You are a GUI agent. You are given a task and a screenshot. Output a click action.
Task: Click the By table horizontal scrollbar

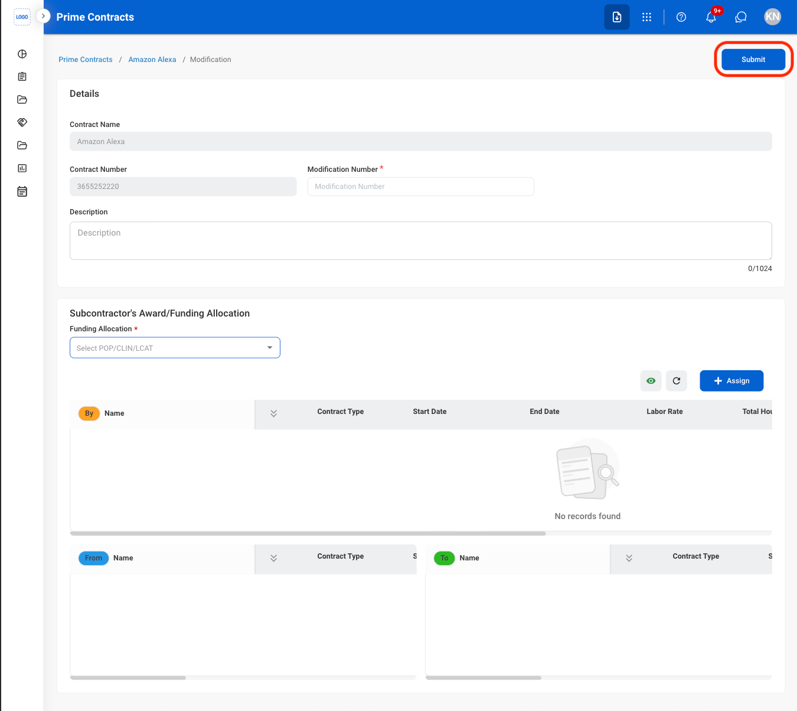coord(308,533)
